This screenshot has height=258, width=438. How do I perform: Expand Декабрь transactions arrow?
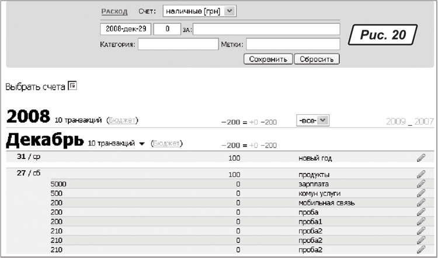pos(142,143)
